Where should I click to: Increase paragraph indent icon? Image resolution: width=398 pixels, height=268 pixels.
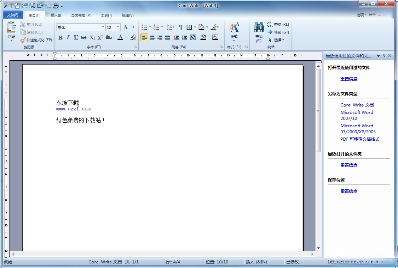pos(184,38)
